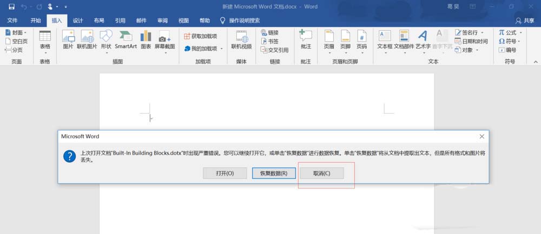Select the 插入 ribbon tab
Viewport: 541px width, 234px height.
click(57, 21)
